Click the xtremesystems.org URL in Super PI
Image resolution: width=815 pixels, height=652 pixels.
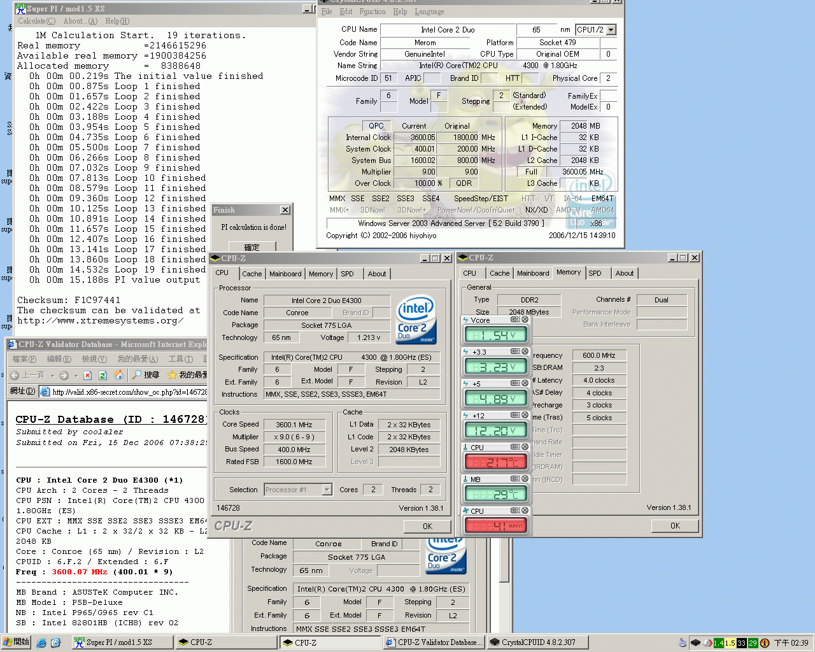(x=101, y=320)
